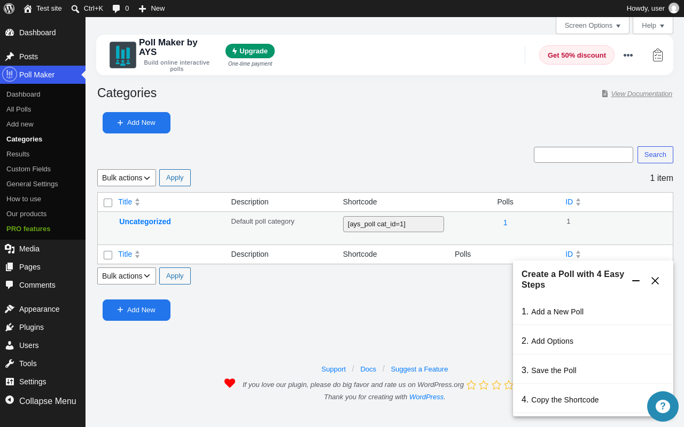Click the Settings sliders icon
This screenshot has height=427, width=684.
click(x=10, y=382)
